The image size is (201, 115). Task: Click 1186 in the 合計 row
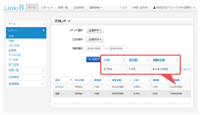96,94
